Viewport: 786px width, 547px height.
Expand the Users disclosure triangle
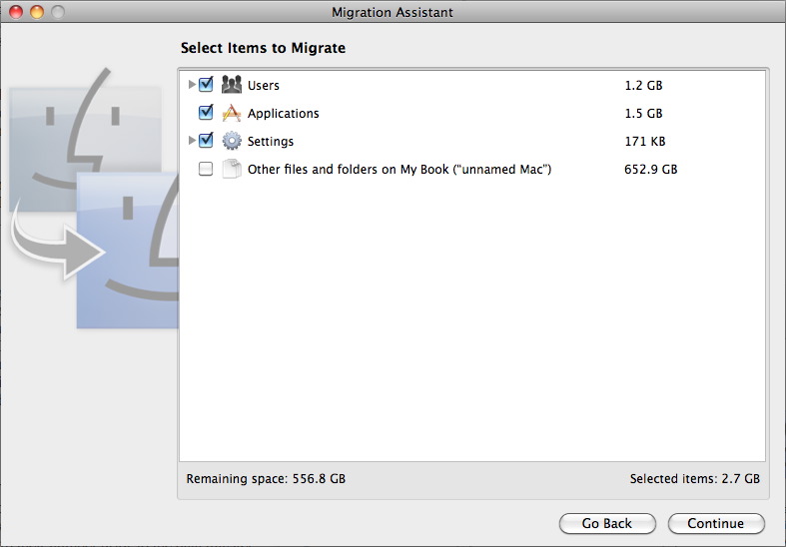[x=192, y=85]
